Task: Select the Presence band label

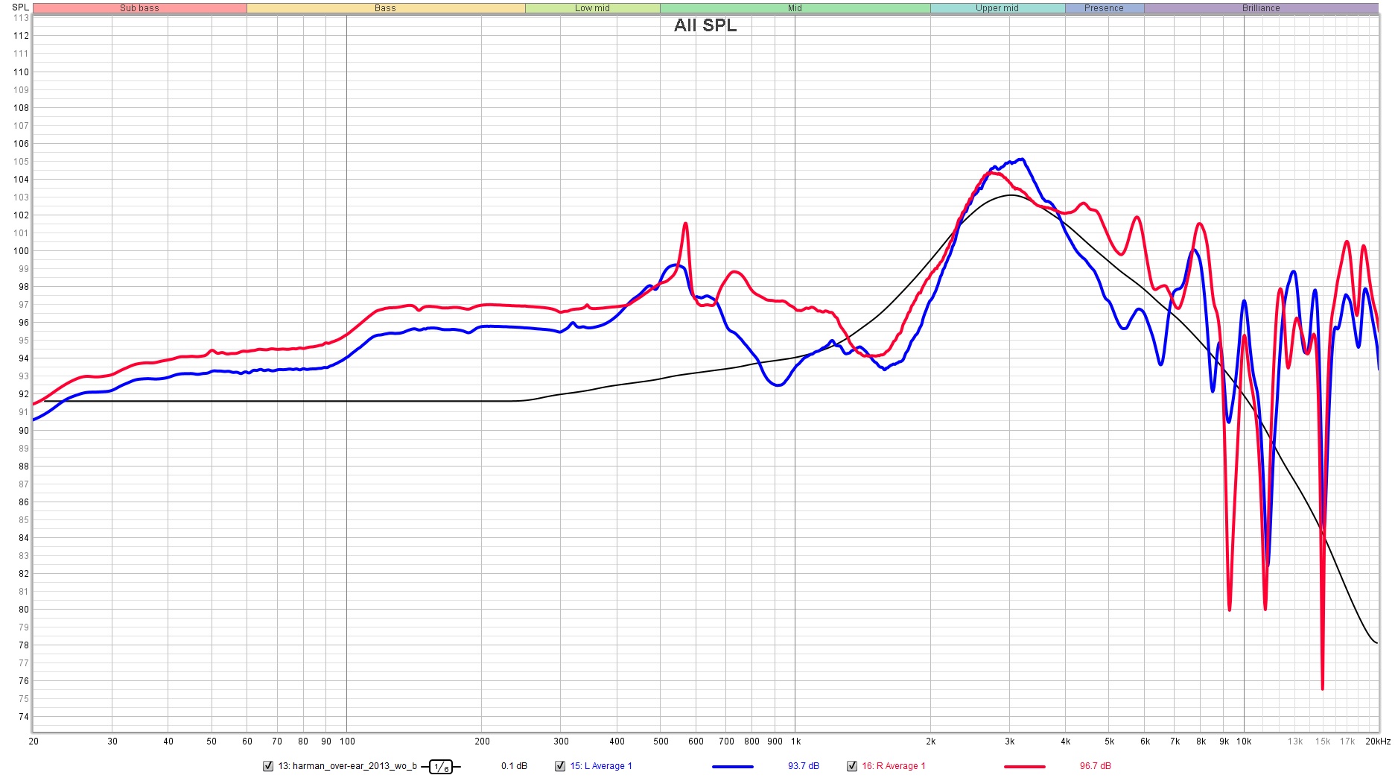Action: coord(1105,8)
